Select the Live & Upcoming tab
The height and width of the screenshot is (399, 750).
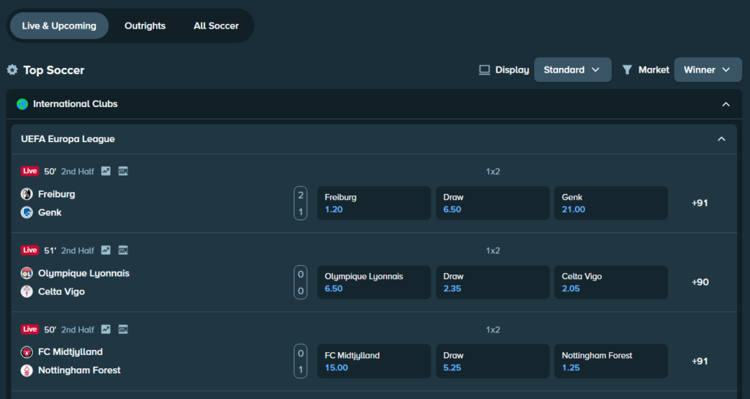click(59, 26)
